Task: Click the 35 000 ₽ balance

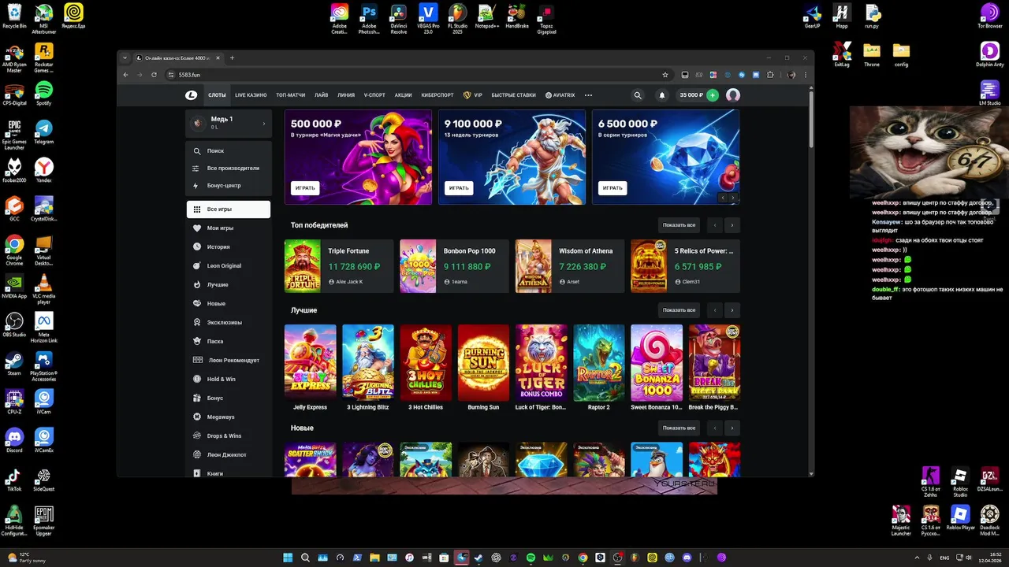Action: click(691, 95)
